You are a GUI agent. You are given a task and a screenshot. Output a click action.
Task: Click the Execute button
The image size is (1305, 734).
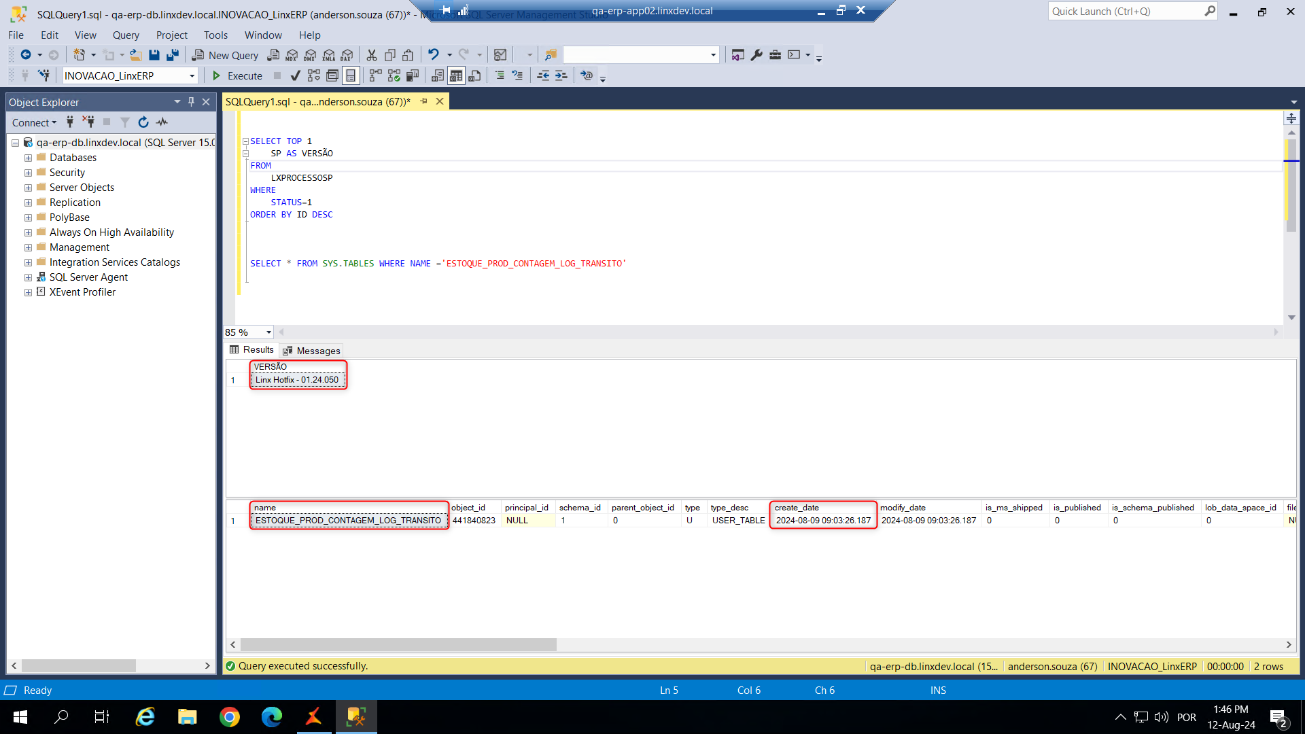237,76
